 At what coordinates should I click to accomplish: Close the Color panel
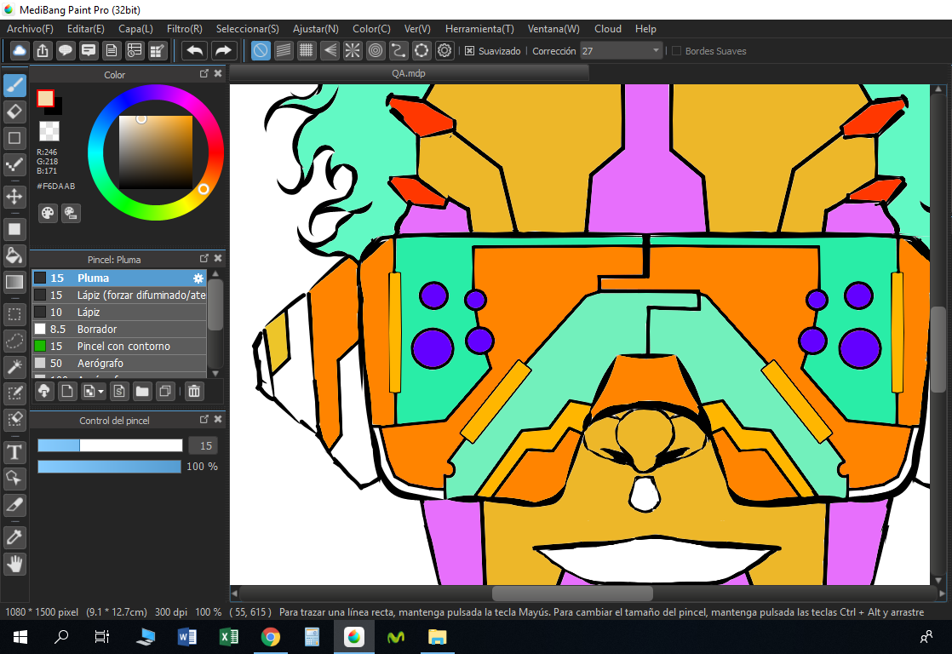pyautogui.click(x=218, y=73)
